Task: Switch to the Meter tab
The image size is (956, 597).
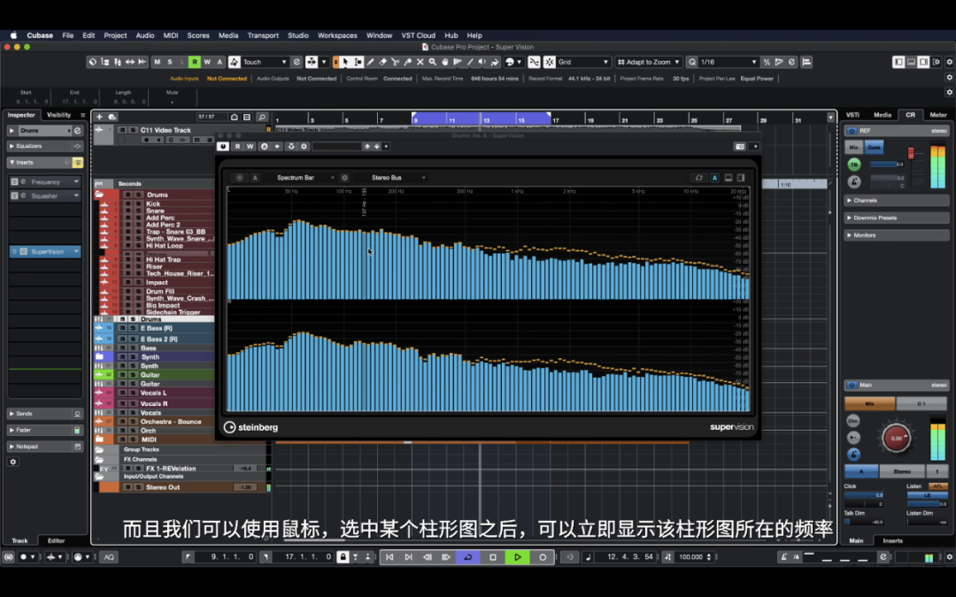Action: pos(938,114)
